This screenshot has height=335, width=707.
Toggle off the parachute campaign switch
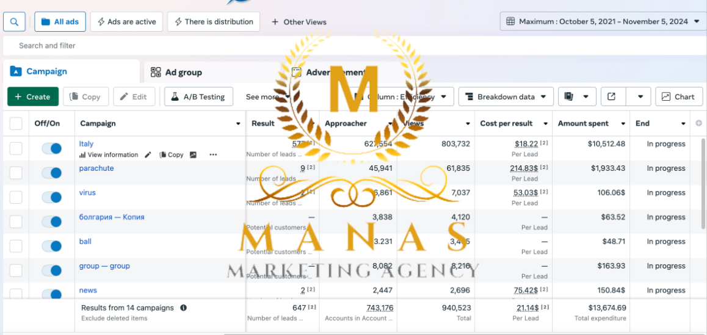[x=51, y=173]
